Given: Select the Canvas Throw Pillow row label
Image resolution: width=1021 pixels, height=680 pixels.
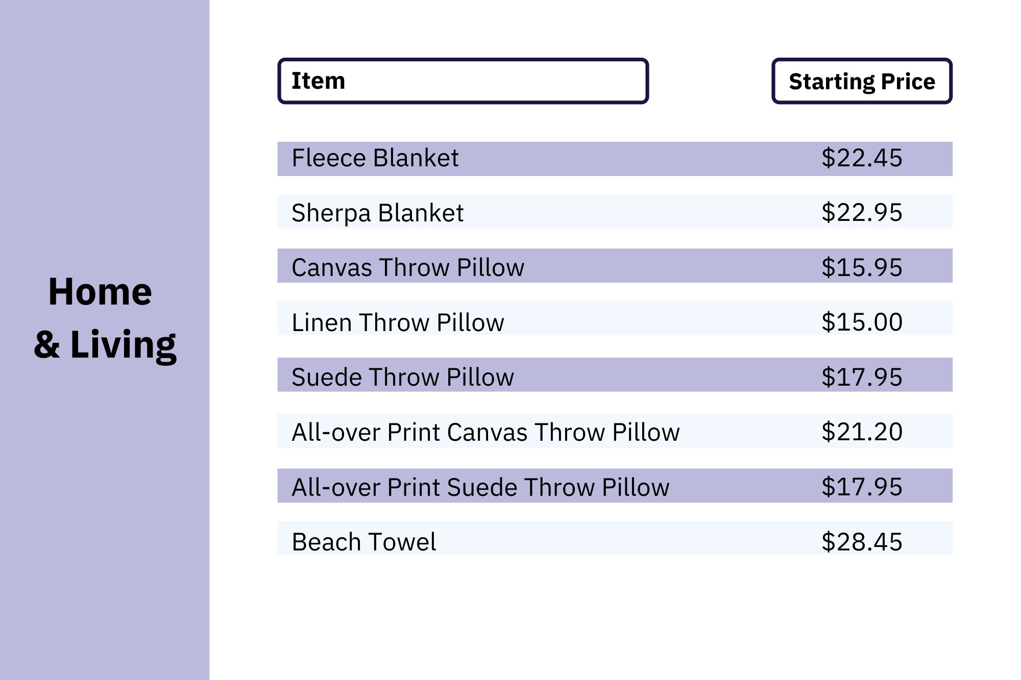Looking at the screenshot, I should 407,267.
